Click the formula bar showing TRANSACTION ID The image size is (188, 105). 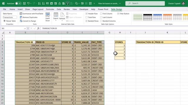[x=114, y=28]
